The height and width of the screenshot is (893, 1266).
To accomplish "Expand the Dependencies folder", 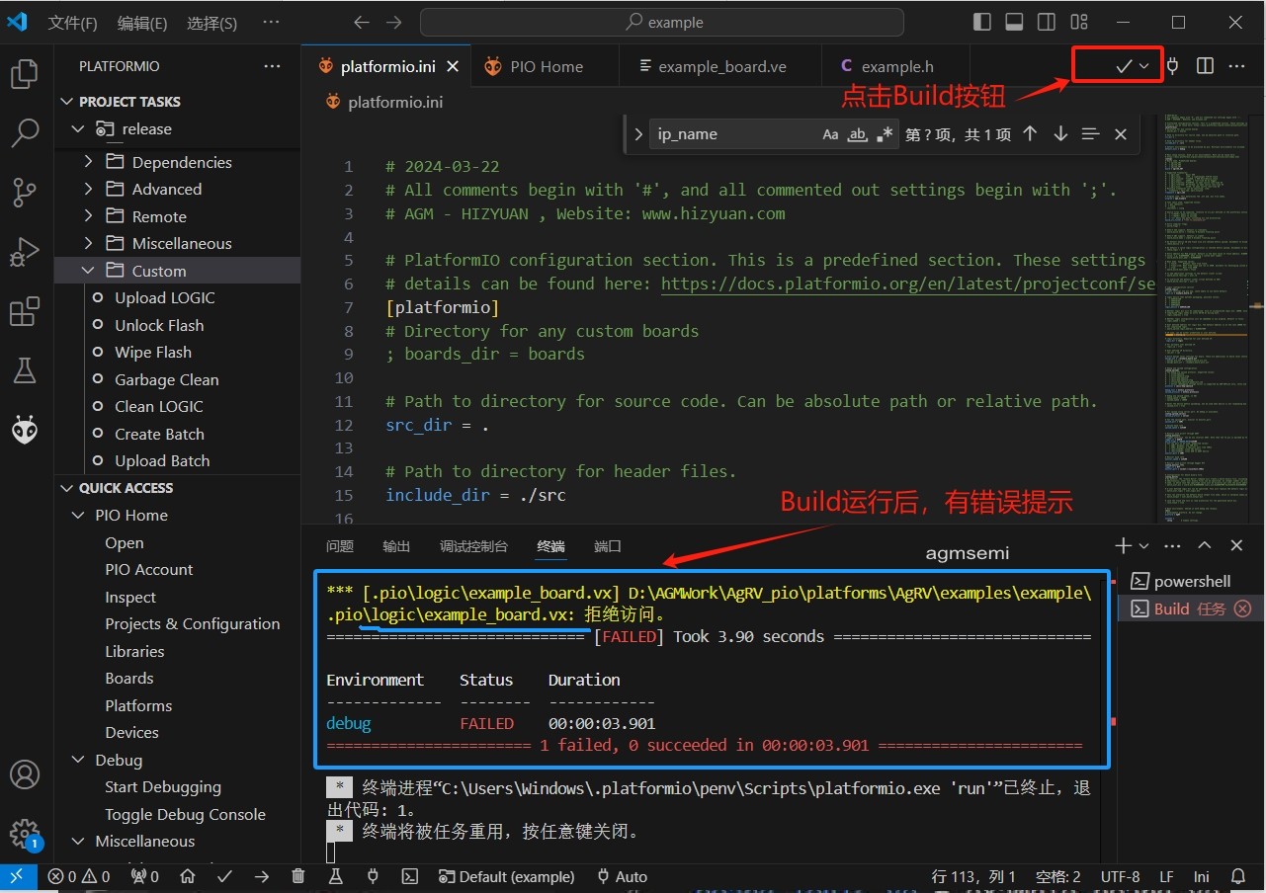I will [x=89, y=162].
